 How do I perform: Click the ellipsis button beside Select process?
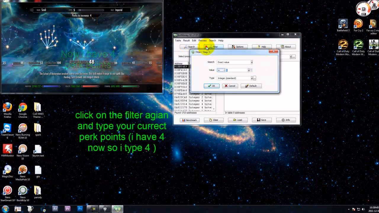294,57
